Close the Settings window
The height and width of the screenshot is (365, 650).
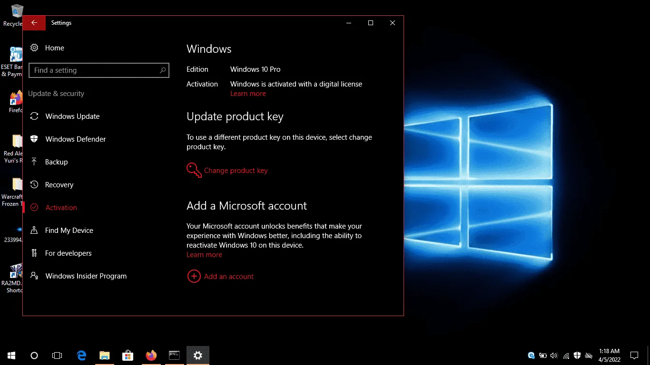coord(393,23)
